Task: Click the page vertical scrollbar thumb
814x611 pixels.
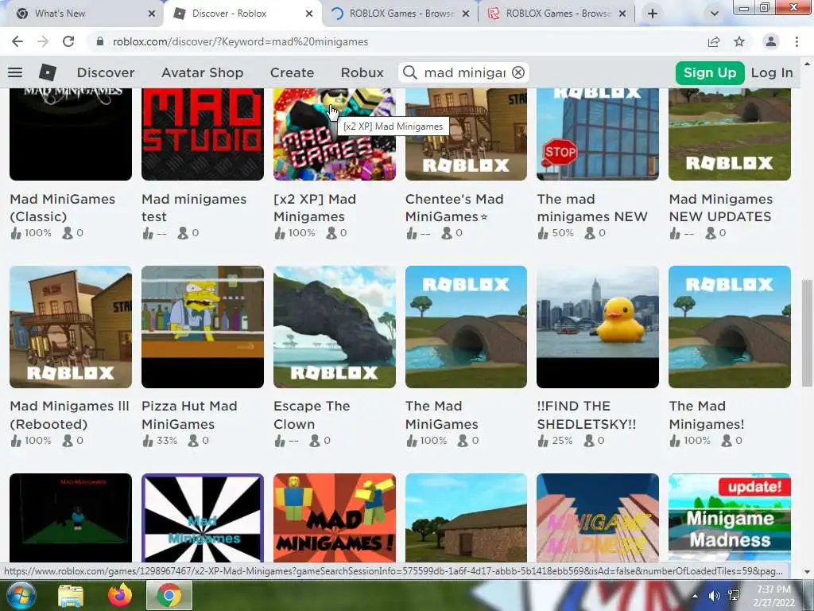Action: [x=806, y=333]
